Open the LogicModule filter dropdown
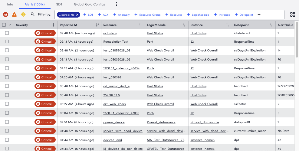Screen dimensions: 299x151 [x=198, y=15]
